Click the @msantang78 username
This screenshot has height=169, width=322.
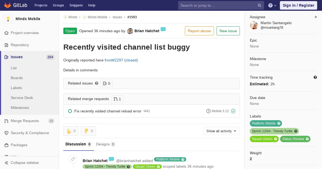[x=272, y=28]
